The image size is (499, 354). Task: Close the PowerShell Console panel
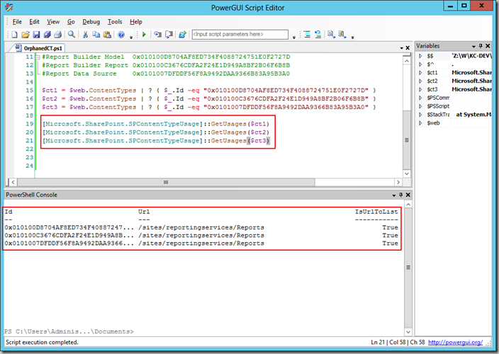click(408, 195)
